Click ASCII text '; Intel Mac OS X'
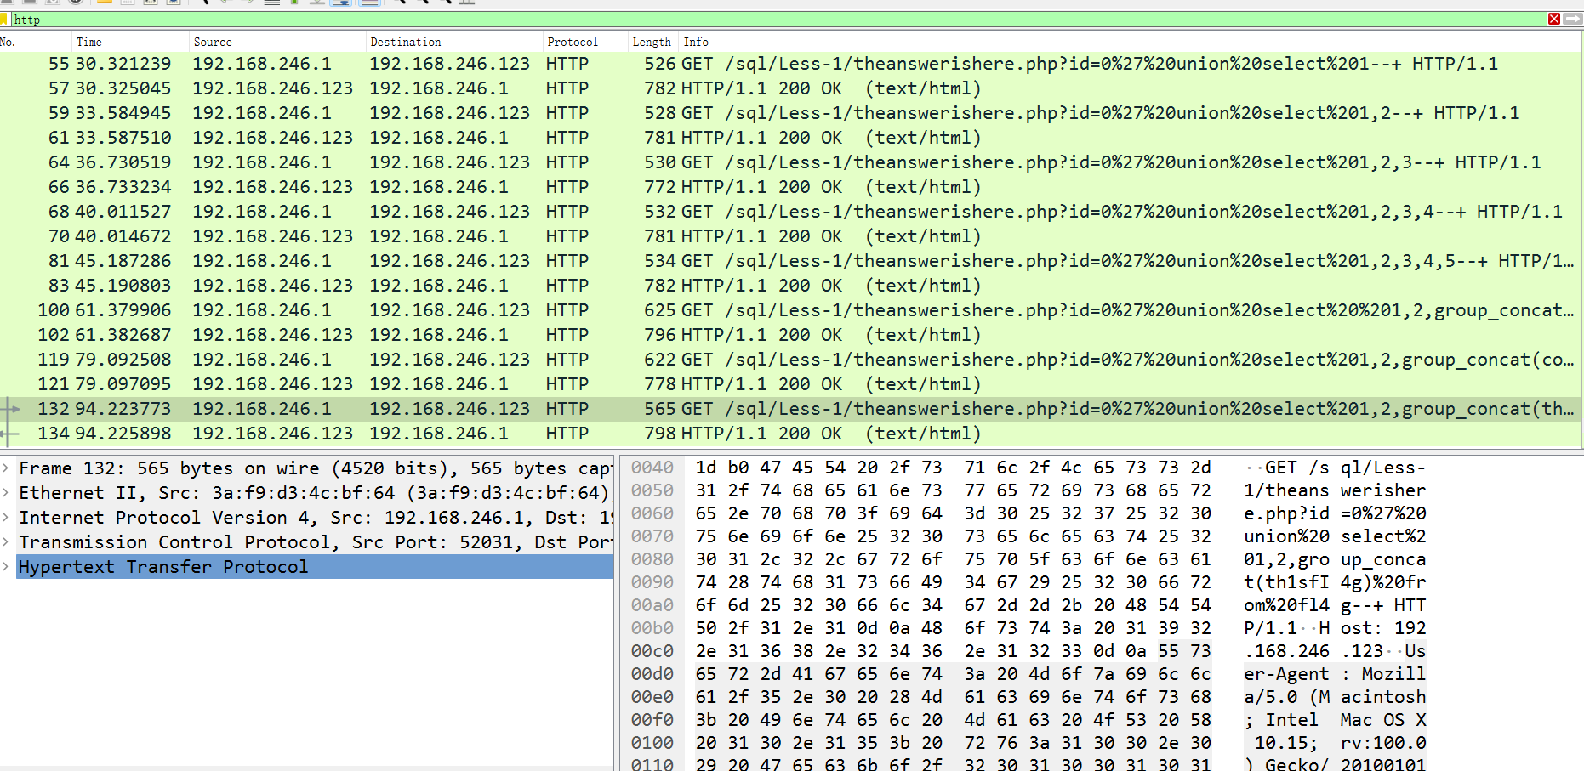 [x=1335, y=720]
